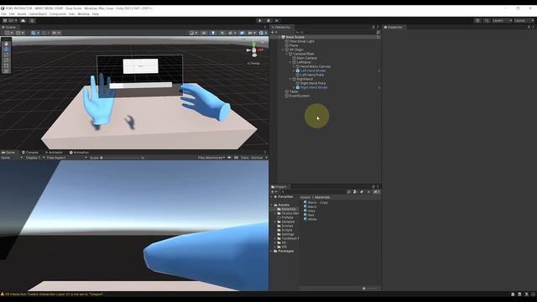Open the GameObject menu
Image resolution: width=537 pixels, height=302 pixels.
[38, 14]
